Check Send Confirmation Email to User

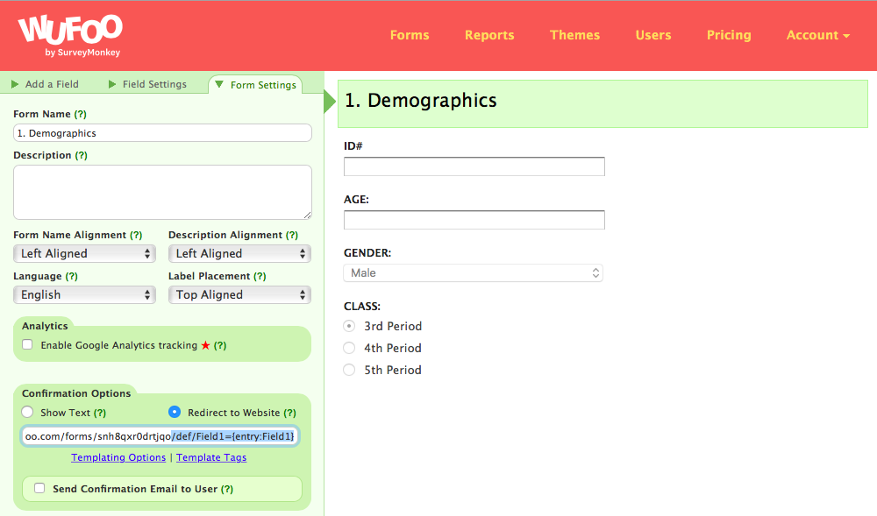pos(39,488)
